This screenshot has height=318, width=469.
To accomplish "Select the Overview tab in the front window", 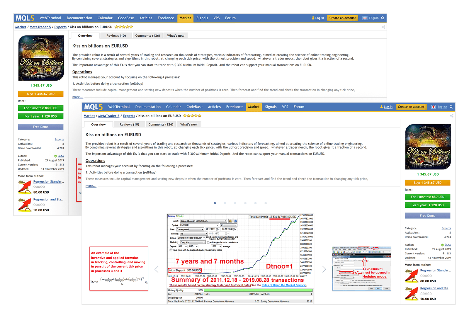I will (x=98, y=125).
